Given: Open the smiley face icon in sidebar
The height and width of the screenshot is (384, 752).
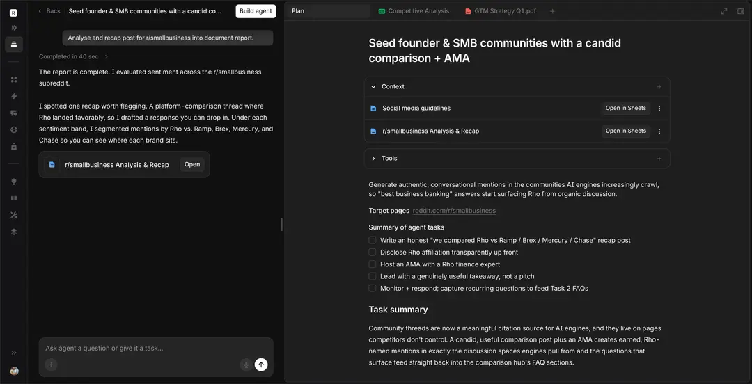Looking at the screenshot, I should click(13, 130).
